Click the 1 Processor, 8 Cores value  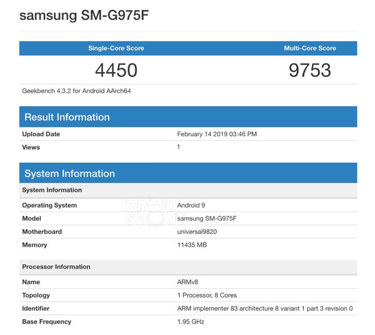coord(207,295)
